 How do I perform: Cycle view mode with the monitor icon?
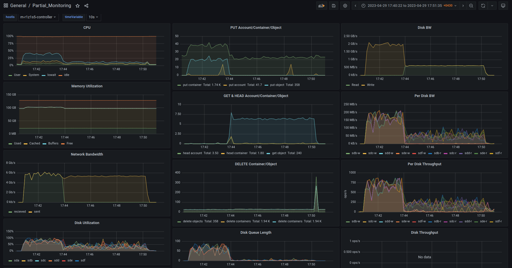pyautogui.click(x=503, y=6)
